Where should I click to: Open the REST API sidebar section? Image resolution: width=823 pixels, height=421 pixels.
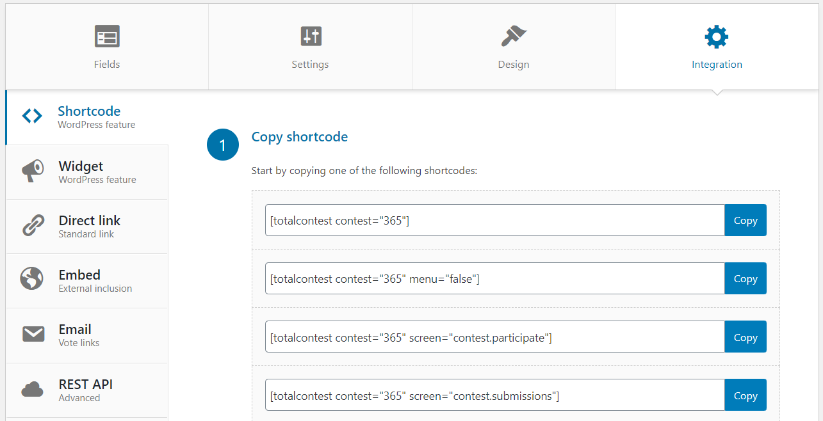(87, 390)
